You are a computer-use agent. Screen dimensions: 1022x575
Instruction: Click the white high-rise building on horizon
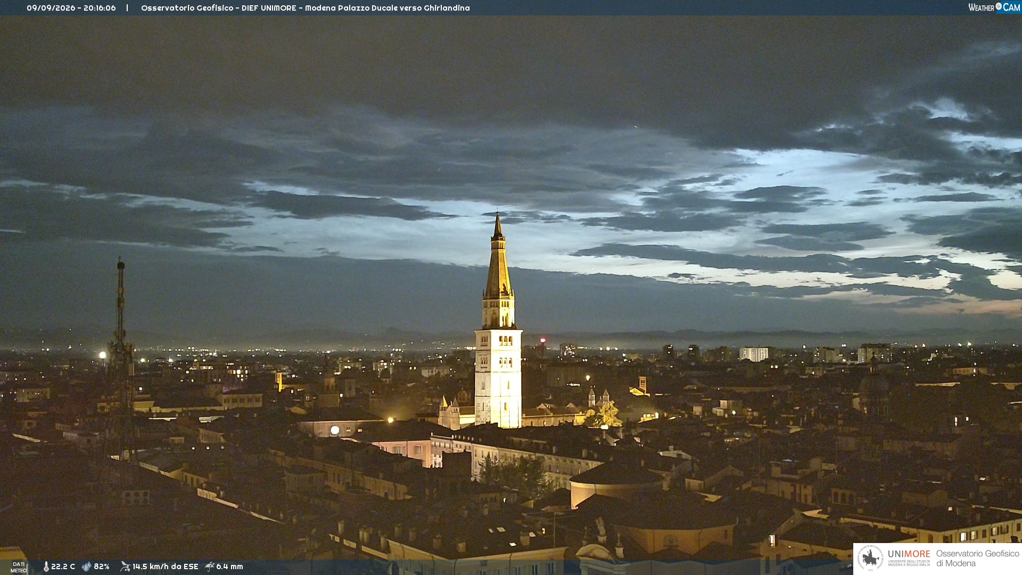click(x=754, y=354)
